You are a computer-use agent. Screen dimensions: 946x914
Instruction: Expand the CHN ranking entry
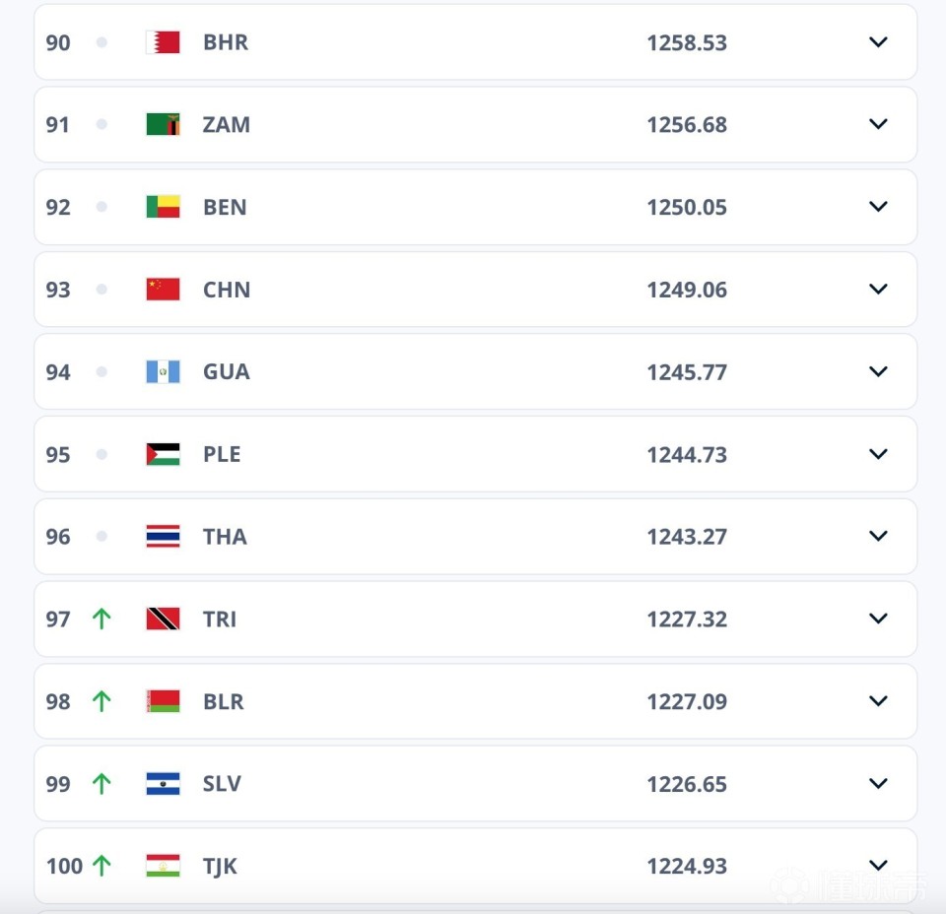click(877, 289)
